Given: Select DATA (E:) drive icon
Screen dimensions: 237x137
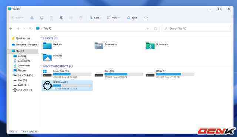Looking at the screenshot, I should coord(150,74).
